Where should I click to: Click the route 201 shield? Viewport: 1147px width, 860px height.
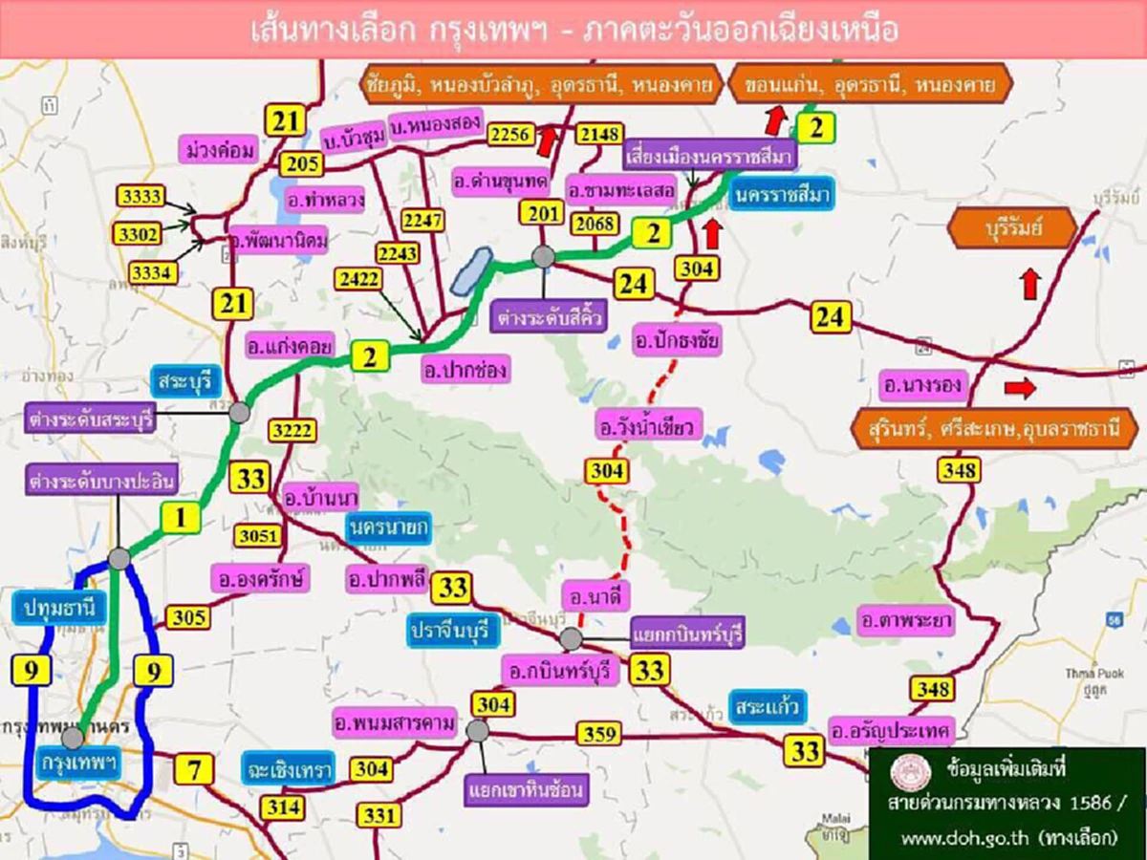click(x=543, y=213)
